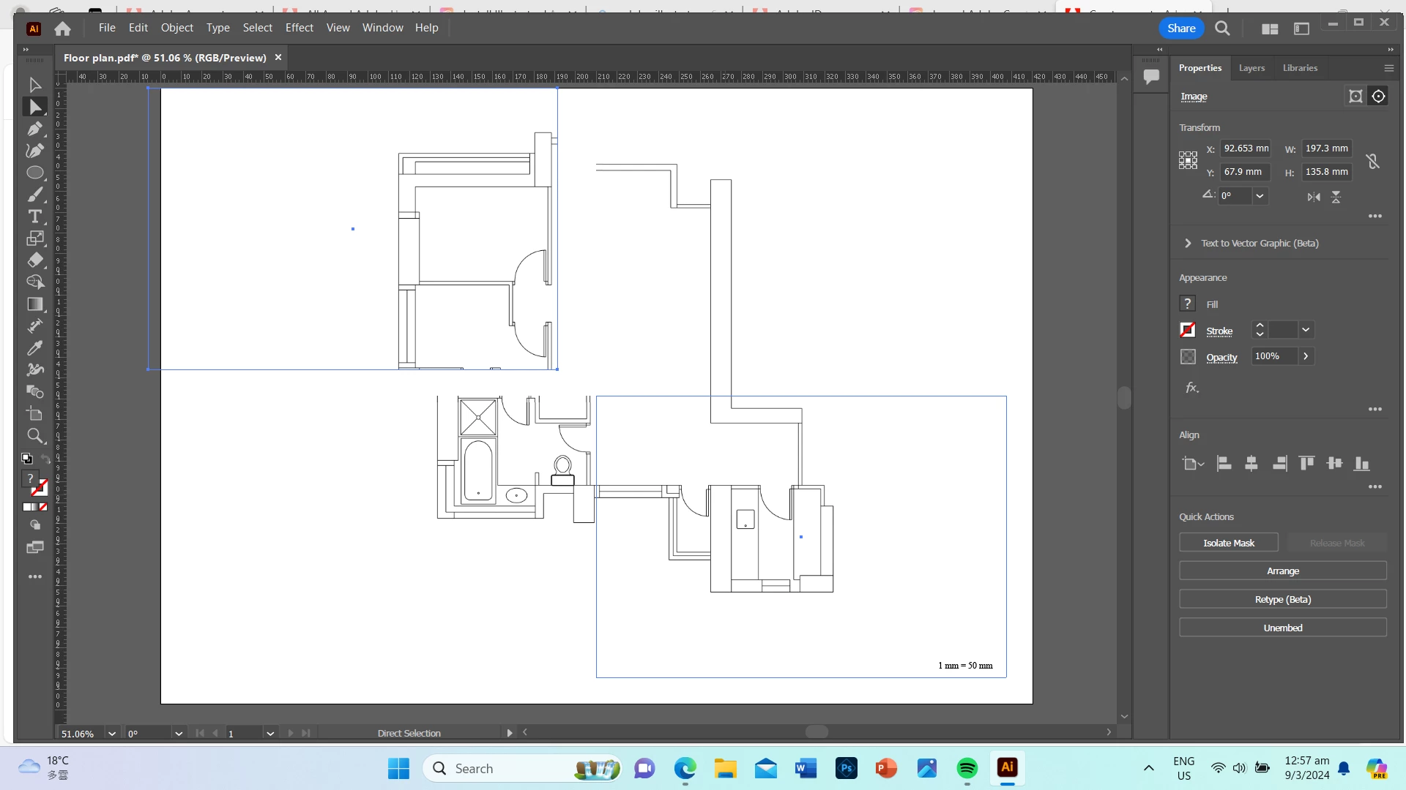Toggle the comments panel icon
1406x790 pixels.
click(1151, 75)
